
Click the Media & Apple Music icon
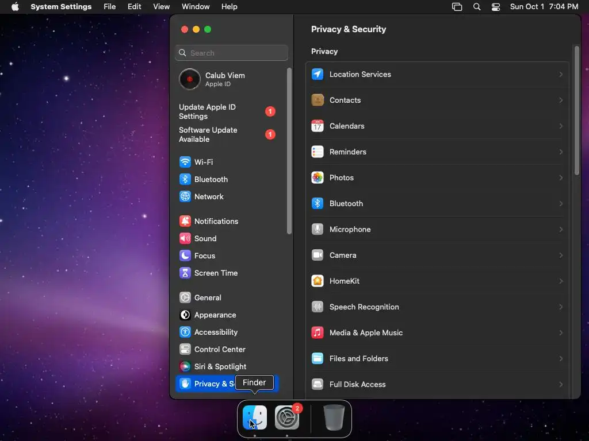point(318,332)
